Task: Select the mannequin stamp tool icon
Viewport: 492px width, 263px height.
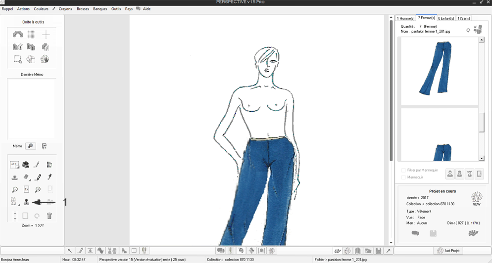Action: coord(26,202)
